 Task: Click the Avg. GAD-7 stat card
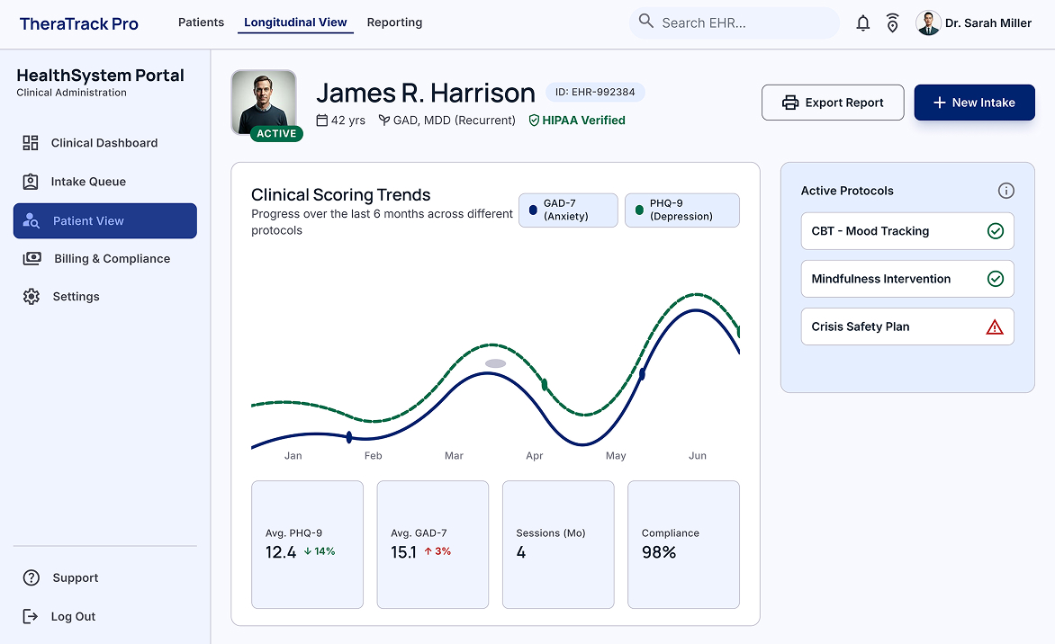coord(433,544)
